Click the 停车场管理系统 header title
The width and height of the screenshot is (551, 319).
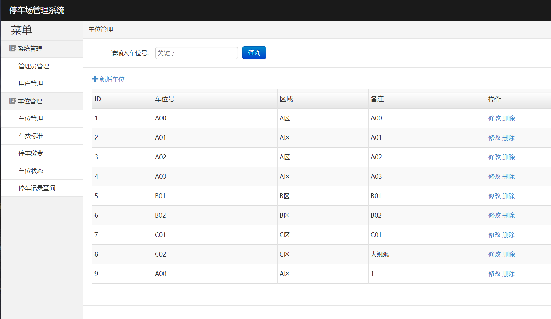pyautogui.click(x=37, y=10)
